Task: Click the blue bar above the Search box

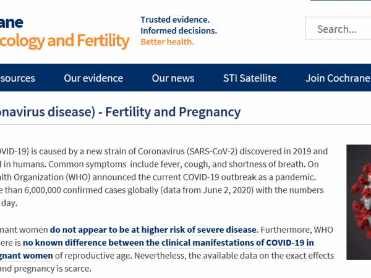Action: pos(341,0)
